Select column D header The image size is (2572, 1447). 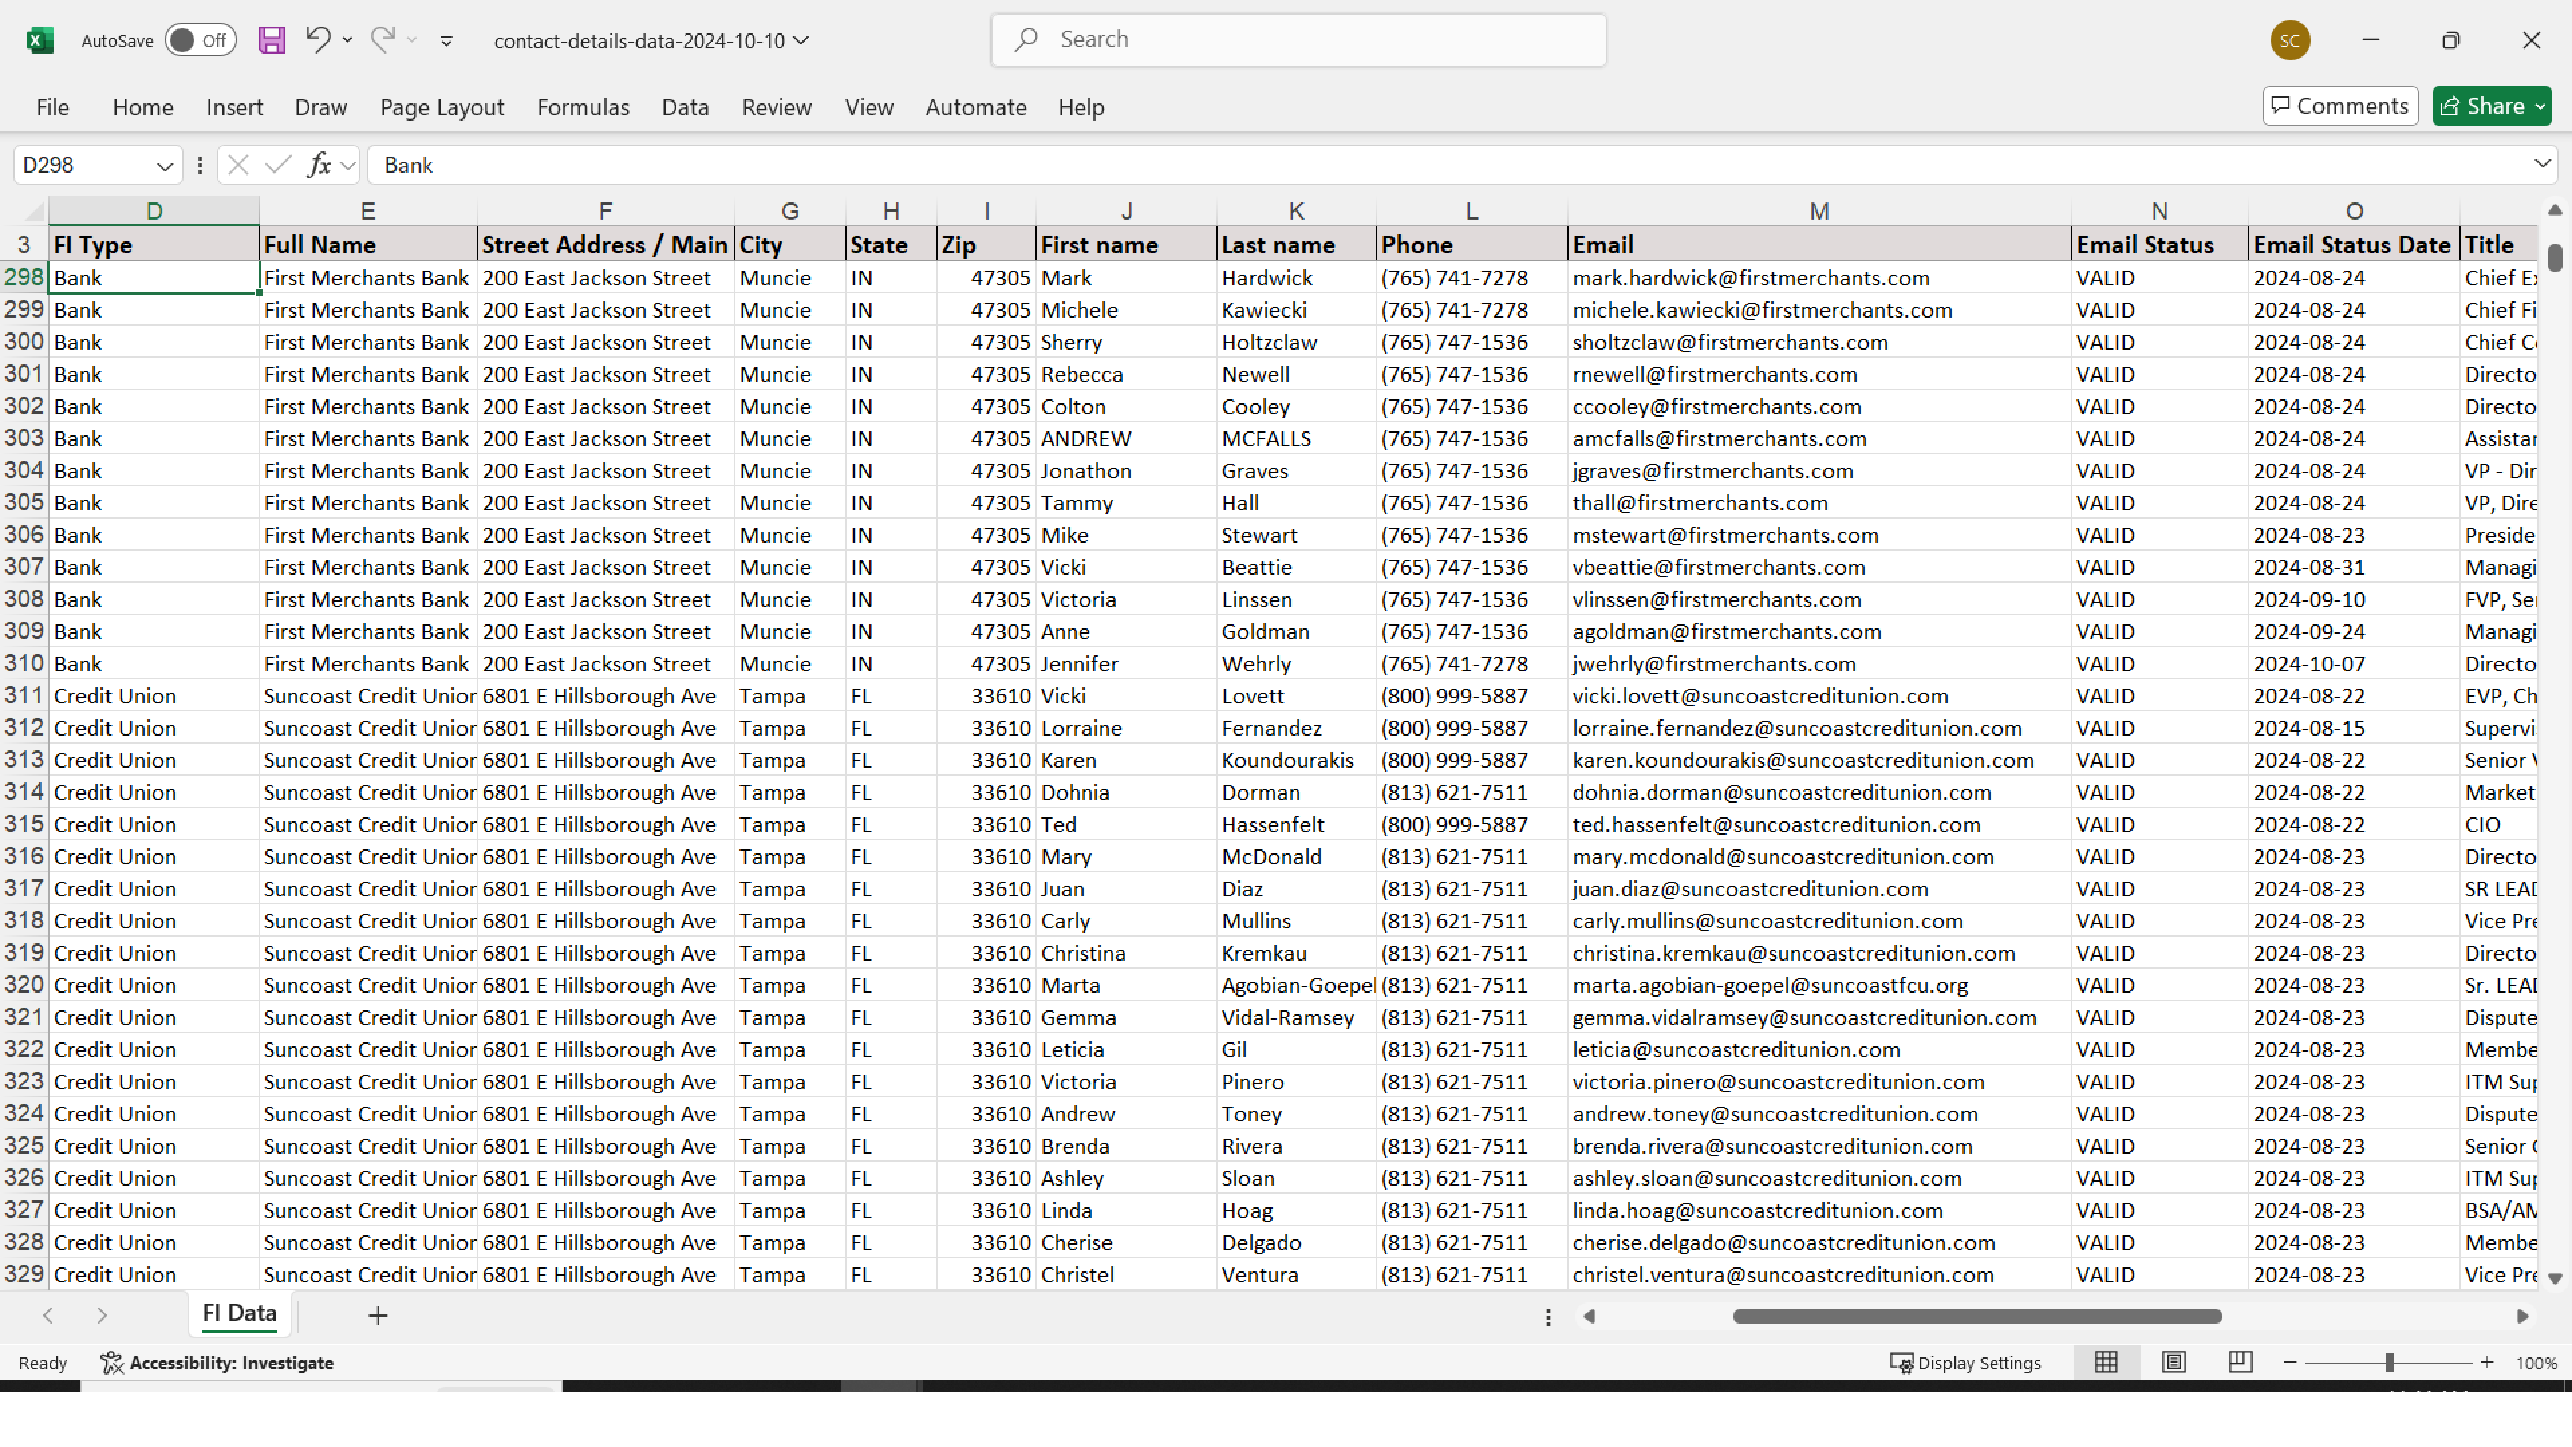[x=154, y=211]
